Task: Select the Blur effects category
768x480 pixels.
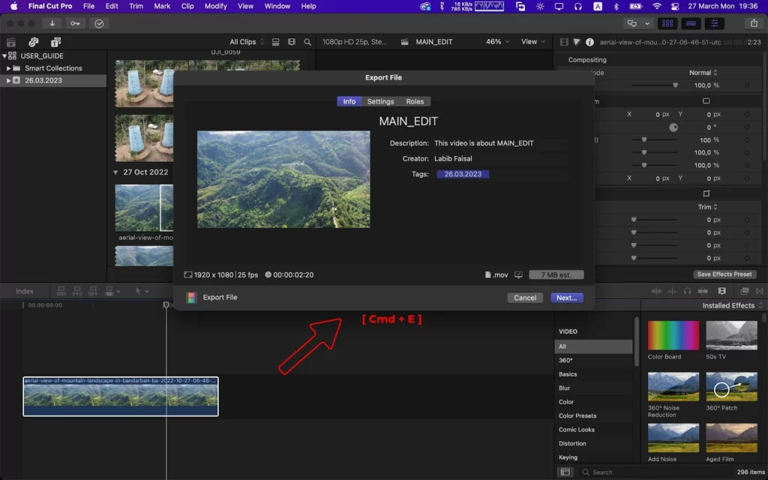Action: click(564, 388)
